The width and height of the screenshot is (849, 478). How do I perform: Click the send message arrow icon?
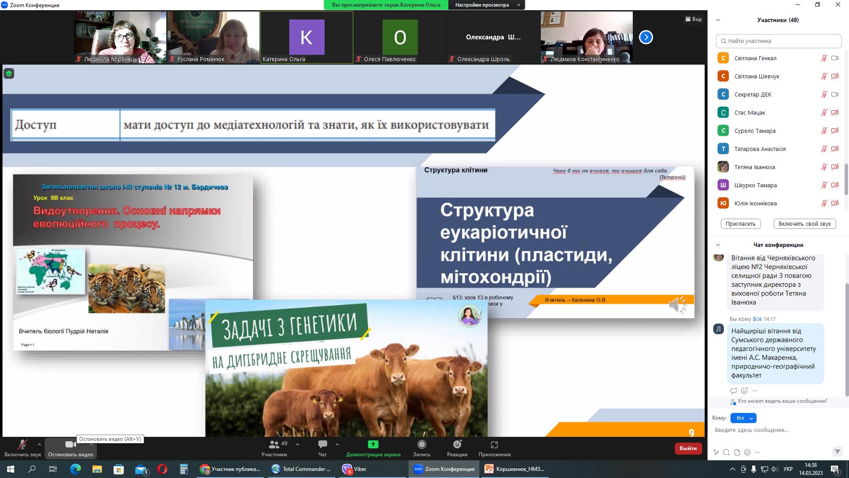tap(837, 451)
